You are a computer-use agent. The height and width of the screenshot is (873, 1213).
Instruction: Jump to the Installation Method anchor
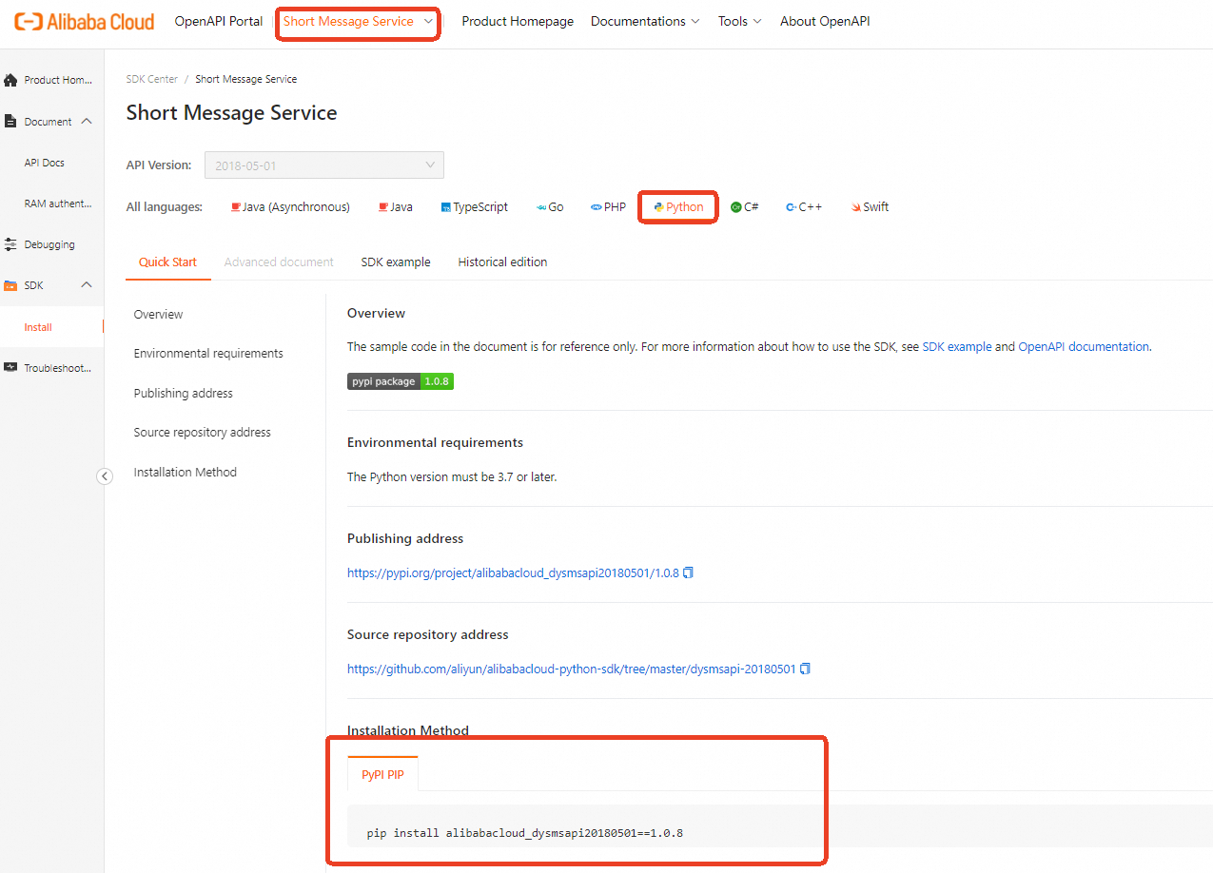tap(185, 473)
